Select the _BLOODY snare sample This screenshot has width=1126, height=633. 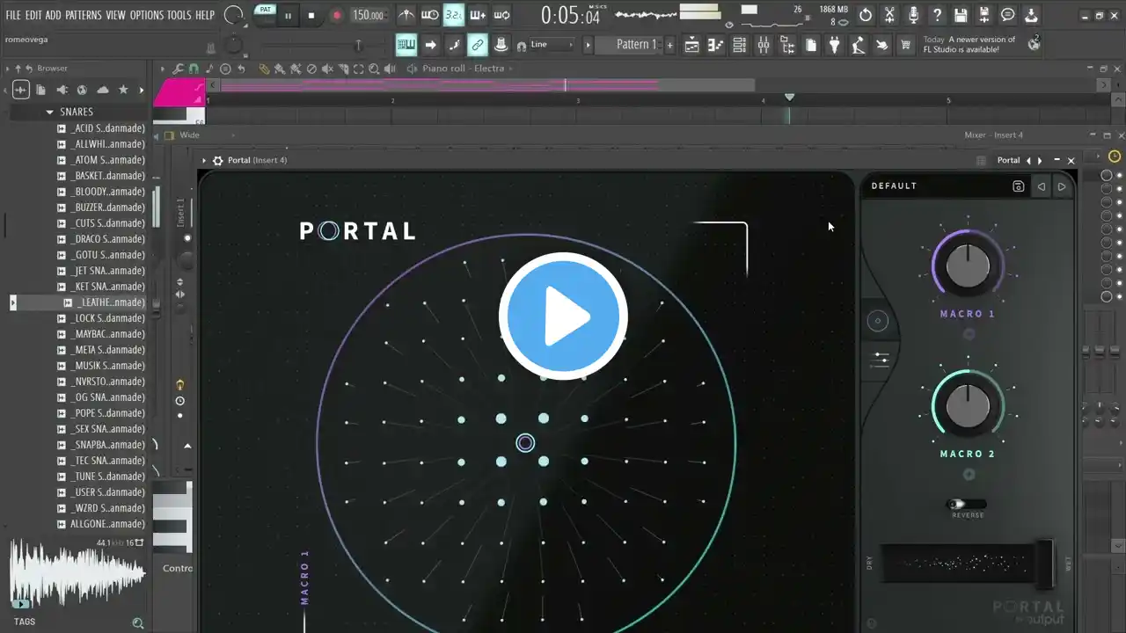point(101,192)
